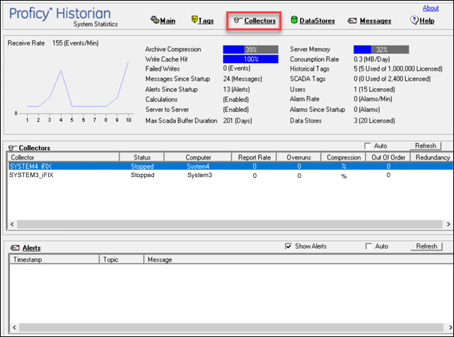Screen dimensions: 454x337
Task: Click the Archive Compression 39% progress bar
Action: click(x=250, y=50)
